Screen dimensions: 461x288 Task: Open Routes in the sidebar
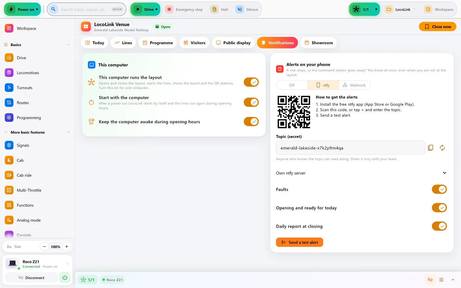click(x=37, y=103)
